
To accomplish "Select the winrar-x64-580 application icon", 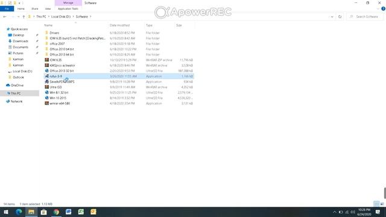I will tap(46, 103).
